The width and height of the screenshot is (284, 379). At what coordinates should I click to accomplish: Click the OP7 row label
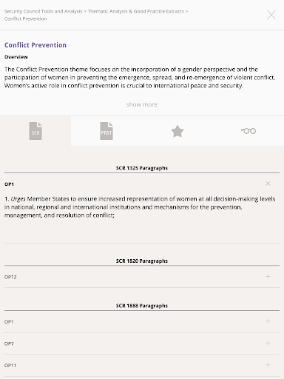[9, 343]
